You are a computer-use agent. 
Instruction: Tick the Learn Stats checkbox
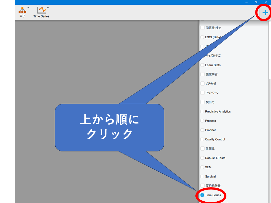click(202, 65)
